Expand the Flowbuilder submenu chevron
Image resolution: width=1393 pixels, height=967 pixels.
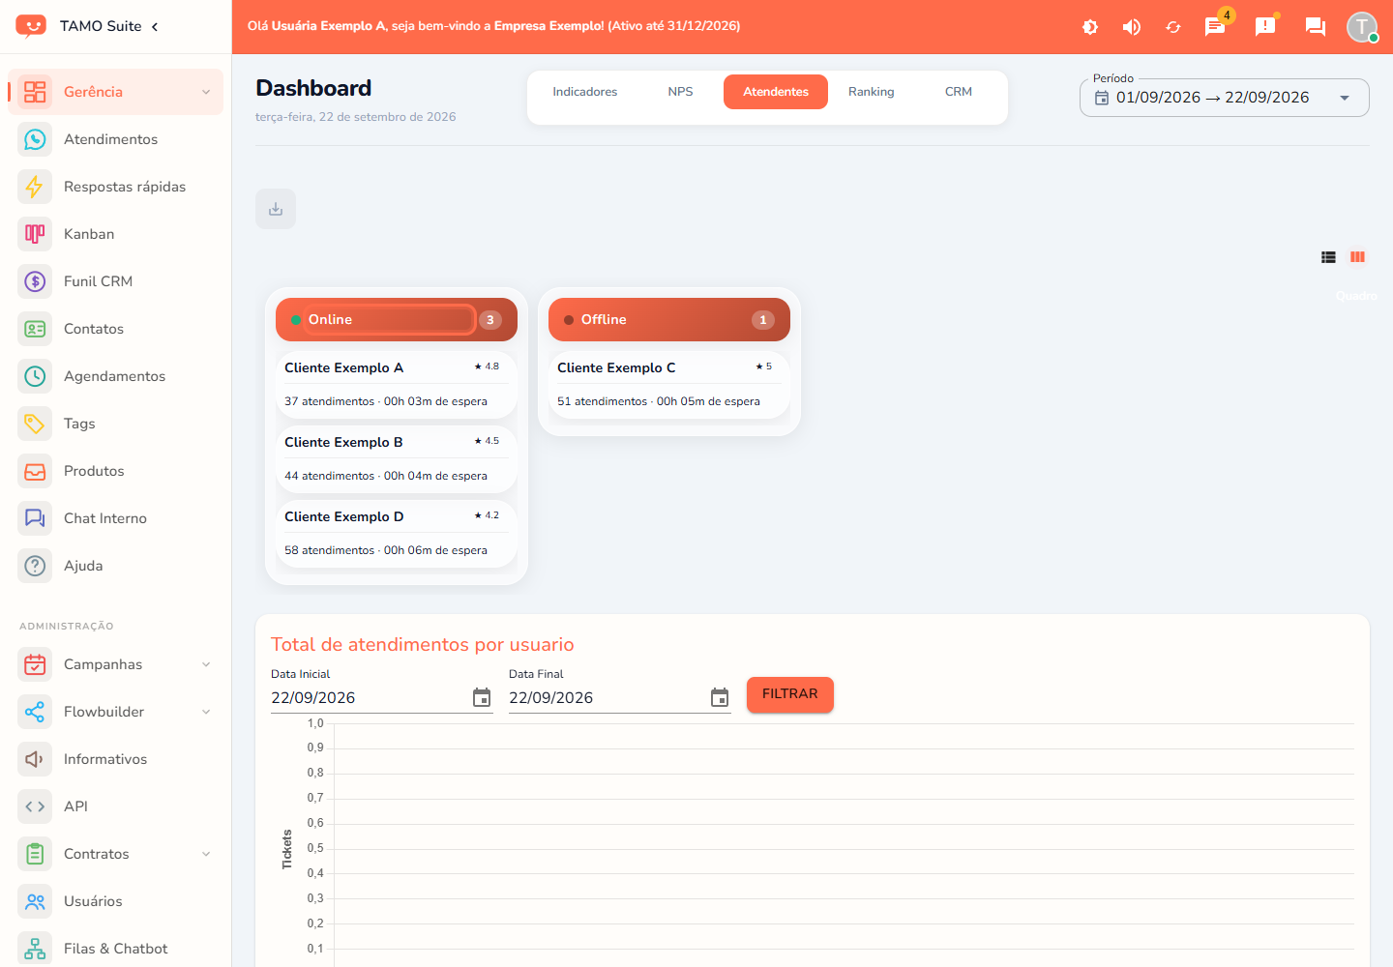tap(206, 712)
